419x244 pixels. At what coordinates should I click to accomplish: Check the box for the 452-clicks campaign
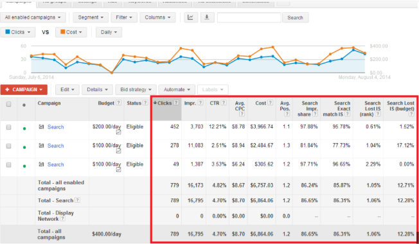tap(8, 127)
